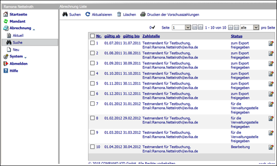The image size is (277, 166).
Task: Check the box for row 10
Action: point(92,146)
